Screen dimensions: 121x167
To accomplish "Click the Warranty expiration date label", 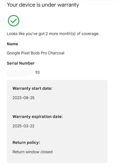I will pos(37,117).
